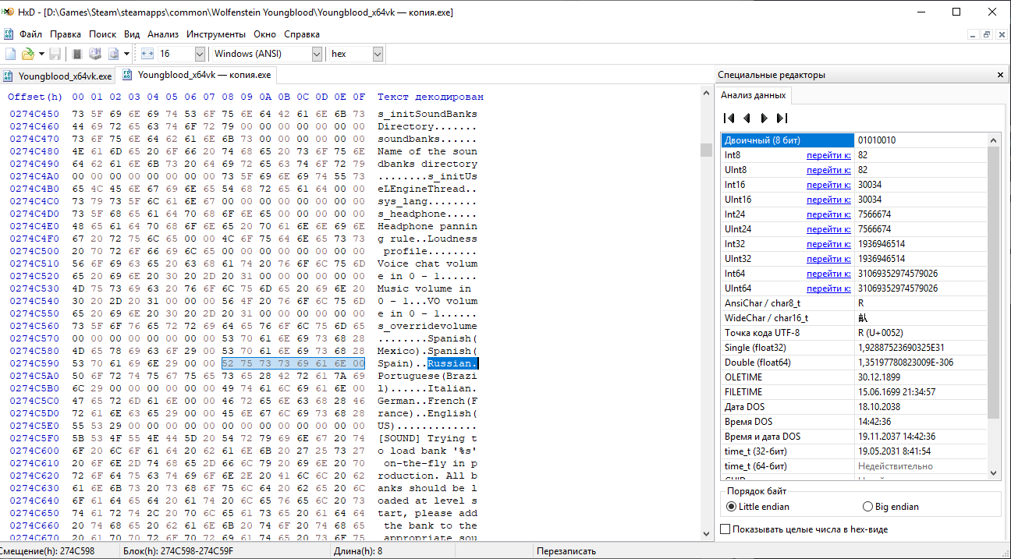Click the bytes-per-row width icon

147,54
